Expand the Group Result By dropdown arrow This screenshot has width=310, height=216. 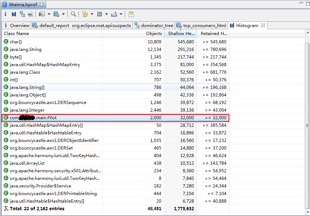pyautogui.click(x=92, y=14)
